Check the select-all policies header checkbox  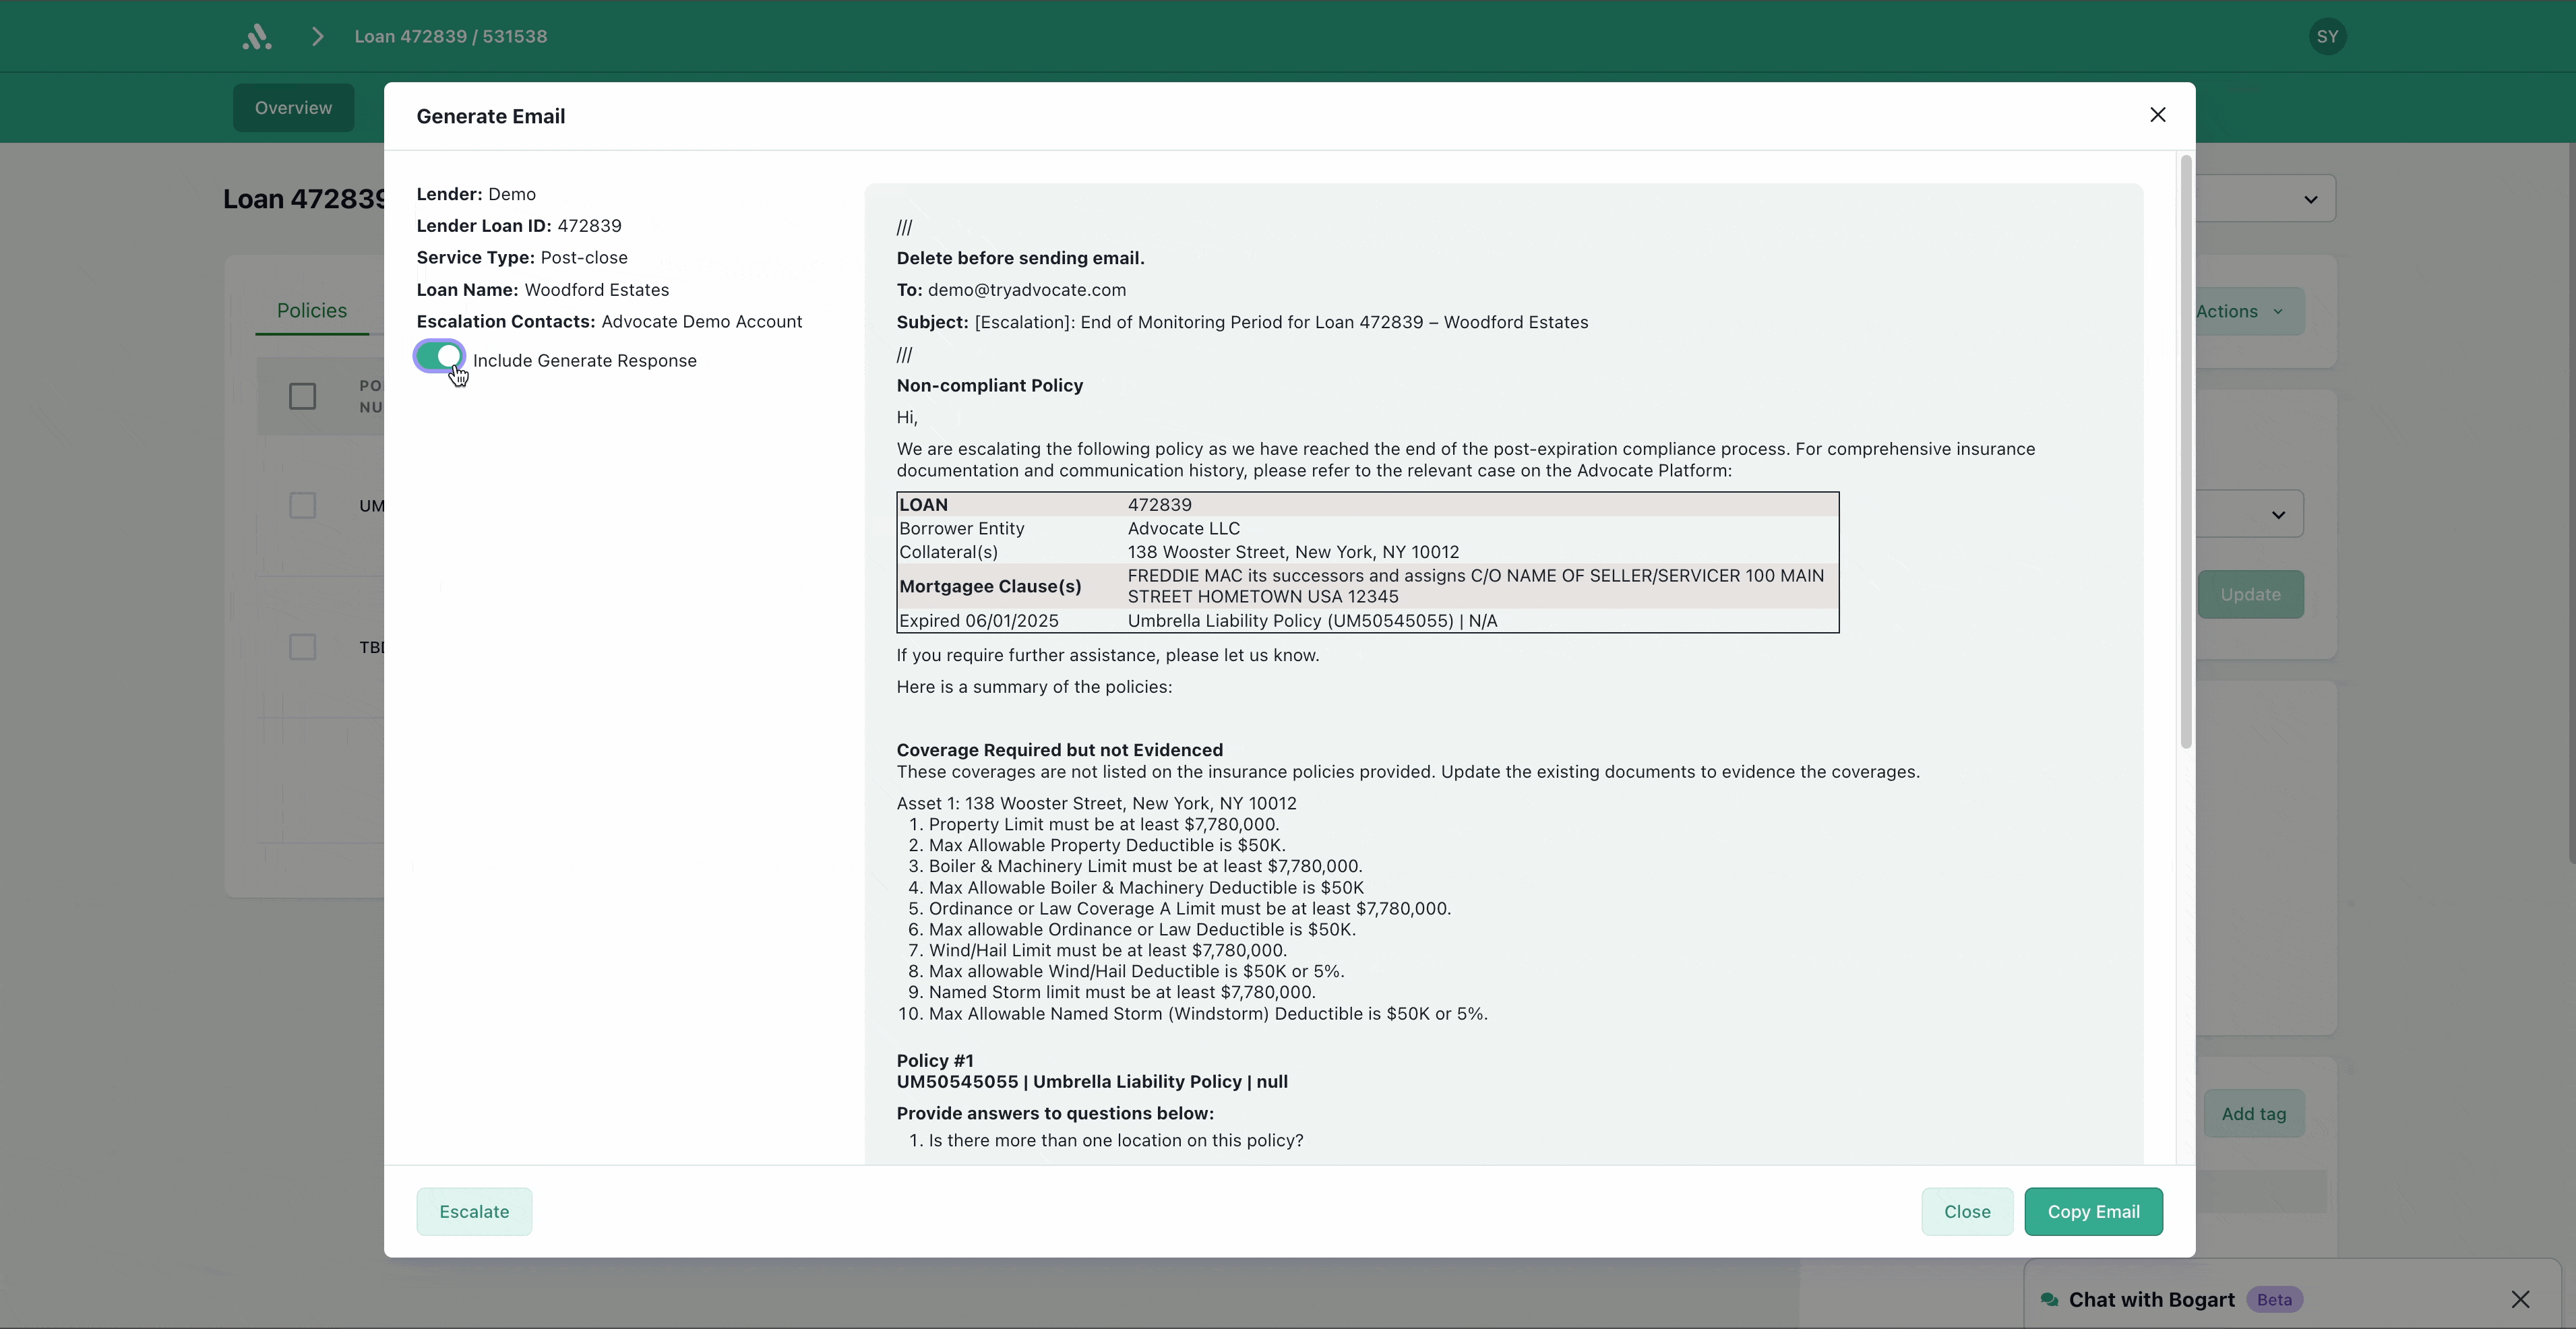point(302,397)
